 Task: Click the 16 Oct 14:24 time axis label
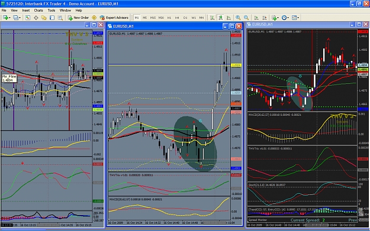click(x=134, y=223)
